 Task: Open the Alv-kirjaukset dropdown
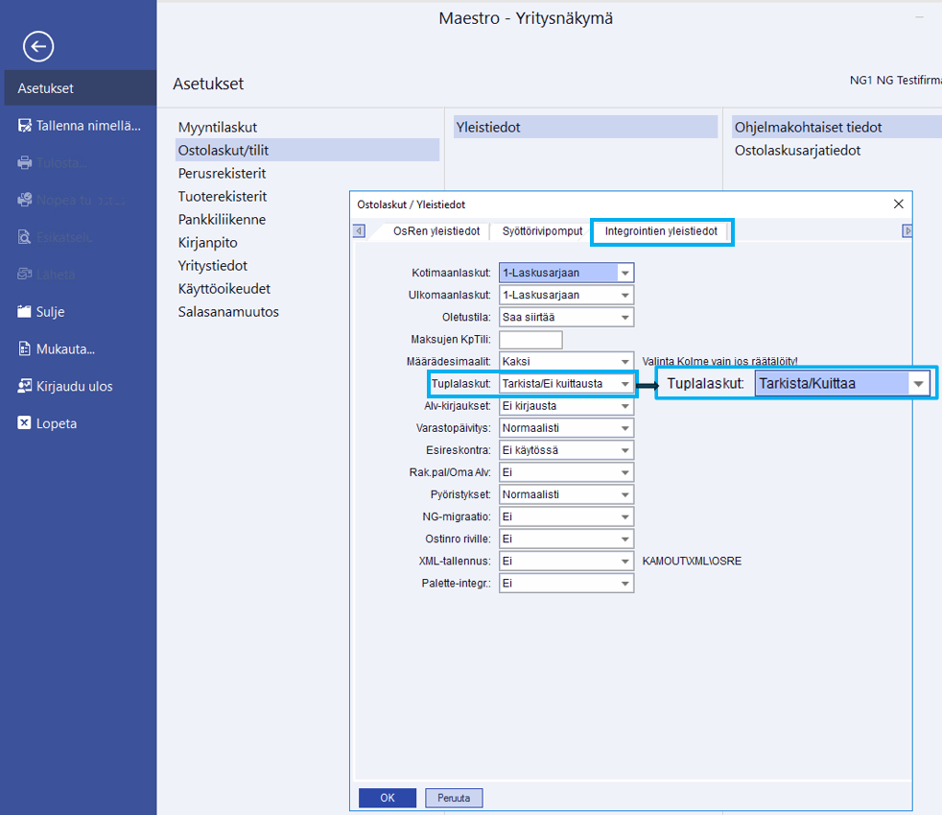pos(624,406)
